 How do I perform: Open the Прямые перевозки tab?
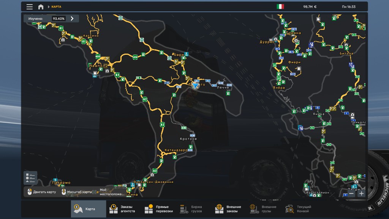159,209
